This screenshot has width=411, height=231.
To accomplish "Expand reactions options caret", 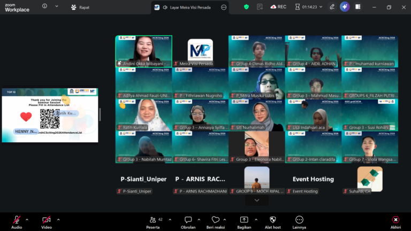I will [225, 220].
